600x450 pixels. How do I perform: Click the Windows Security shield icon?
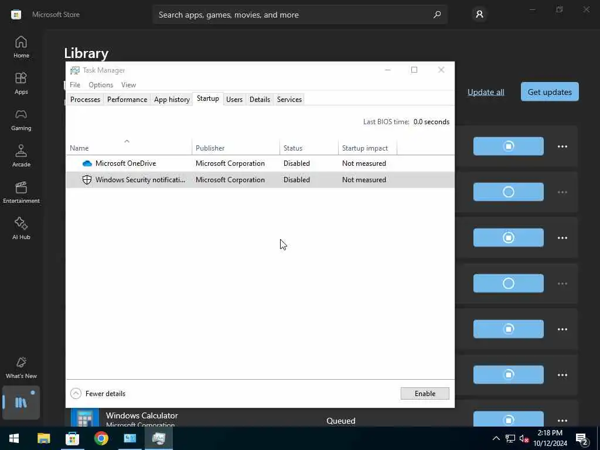pyautogui.click(x=87, y=180)
